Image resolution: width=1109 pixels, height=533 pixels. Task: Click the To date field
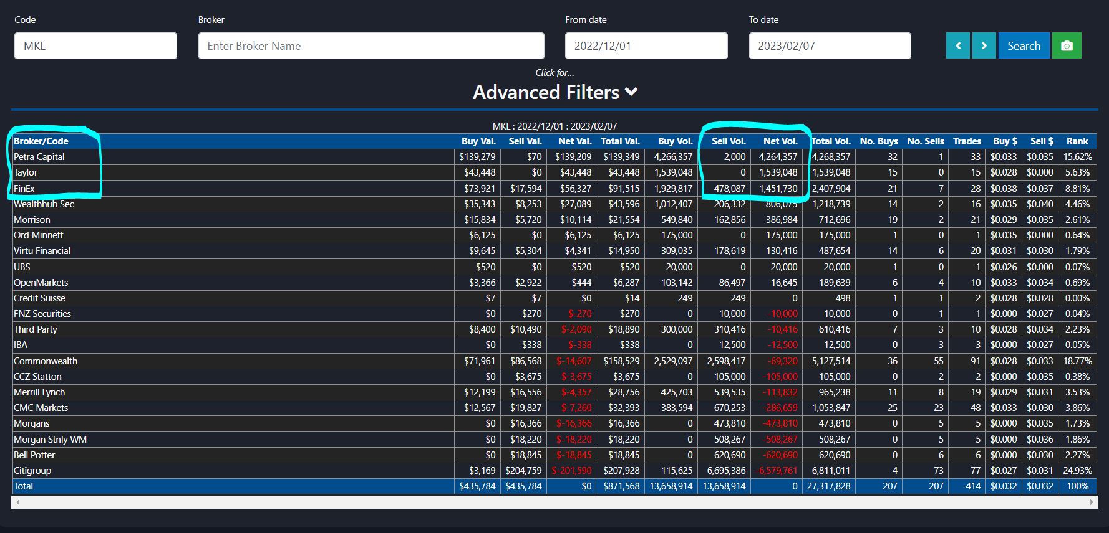point(830,46)
